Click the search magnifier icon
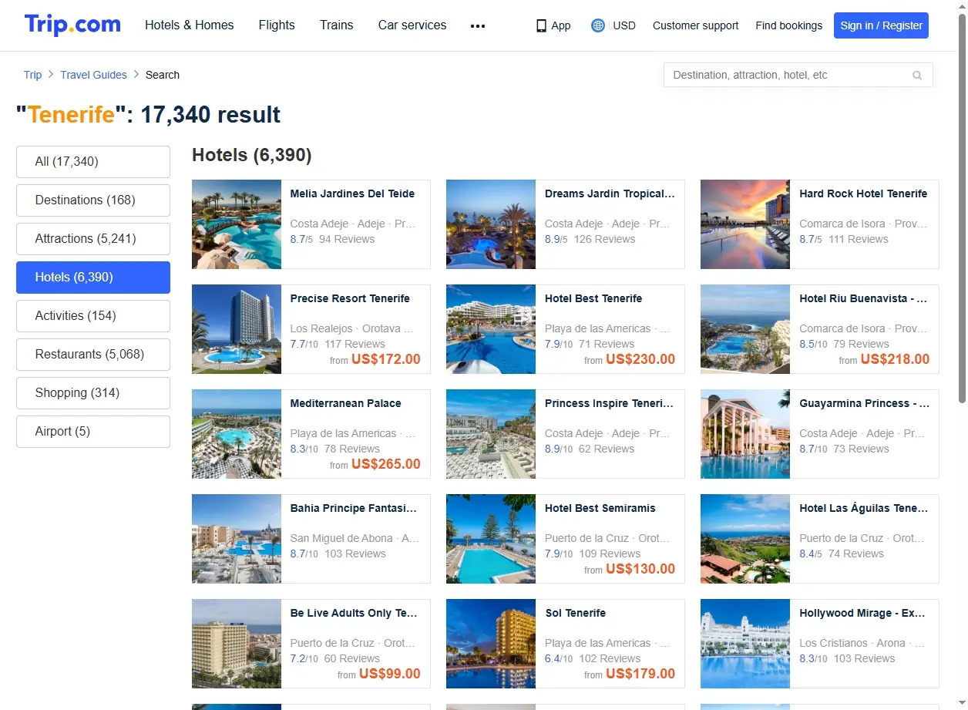Image resolution: width=968 pixels, height=710 pixels. point(917,75)
